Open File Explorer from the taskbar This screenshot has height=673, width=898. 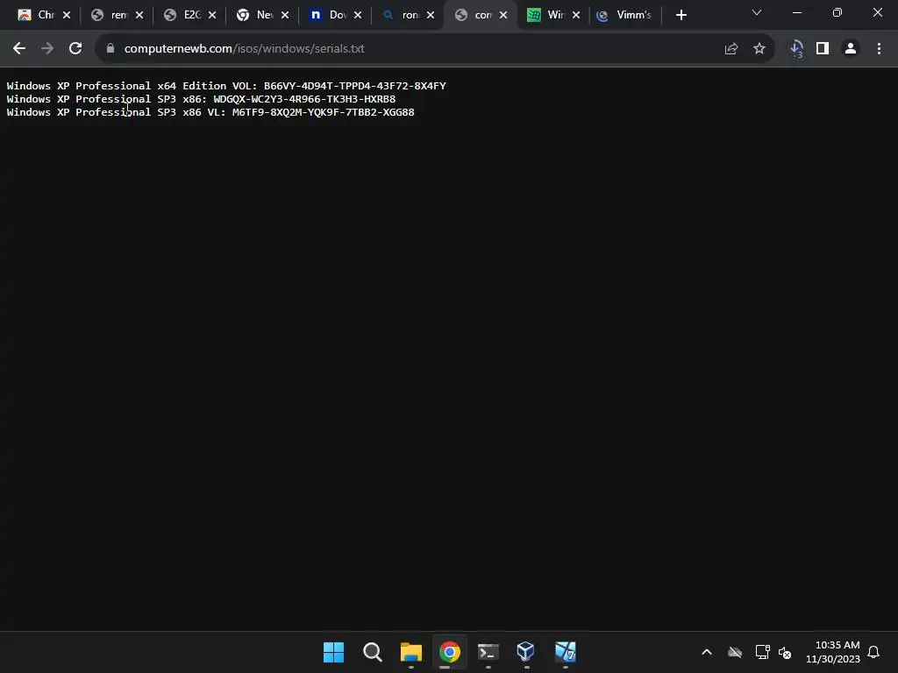pos(410,652)
